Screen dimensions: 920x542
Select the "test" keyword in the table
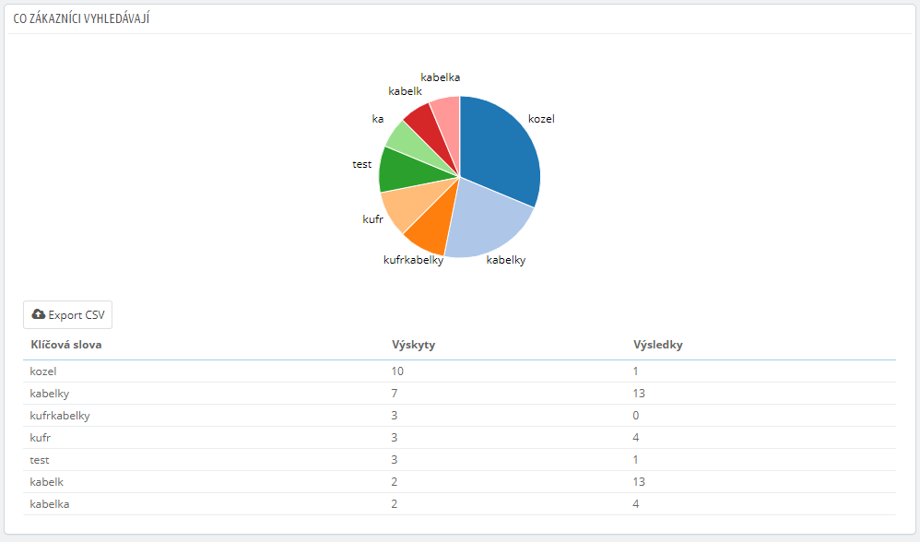point(40,460)
